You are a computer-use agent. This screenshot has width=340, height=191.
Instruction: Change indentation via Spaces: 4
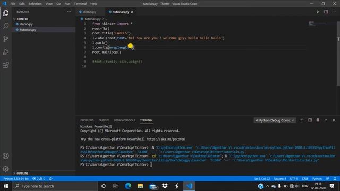pyautogui.click(x=280, y=179)
